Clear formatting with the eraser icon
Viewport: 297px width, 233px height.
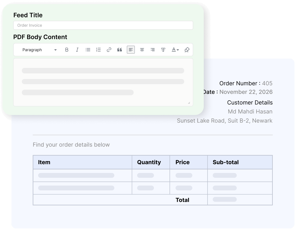pos(187,50)
